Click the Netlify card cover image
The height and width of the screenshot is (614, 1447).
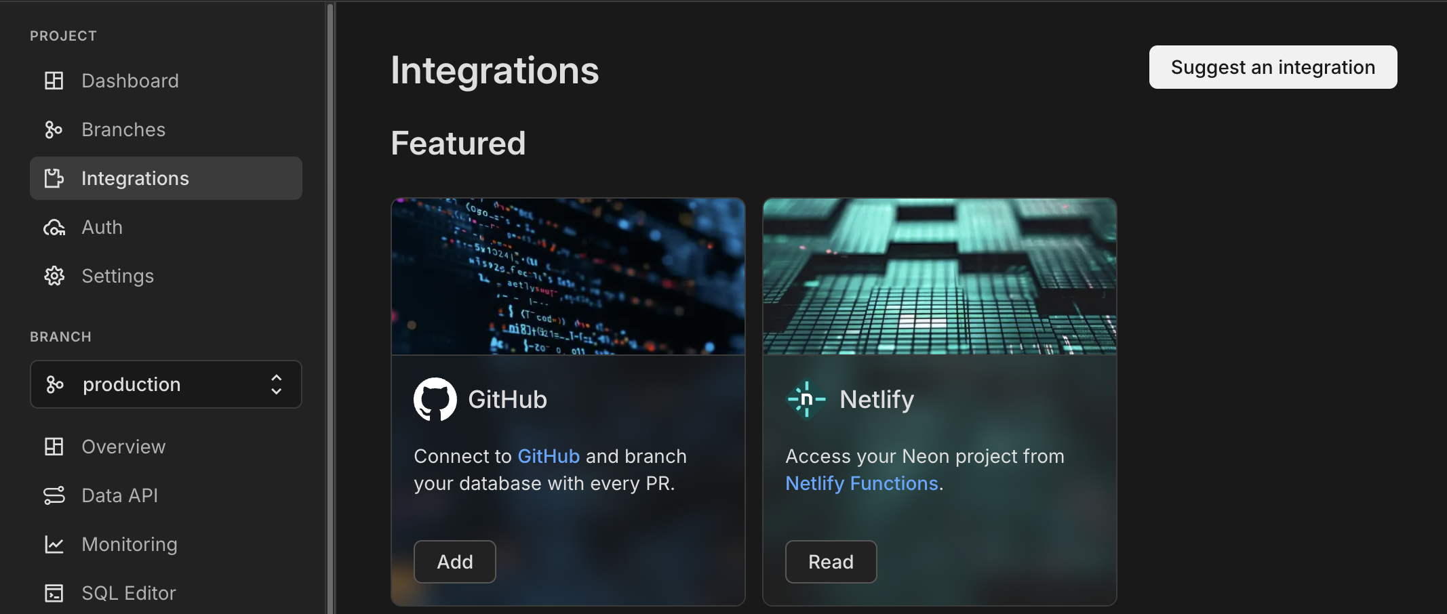pyautogui.click(x=939, y=277)
